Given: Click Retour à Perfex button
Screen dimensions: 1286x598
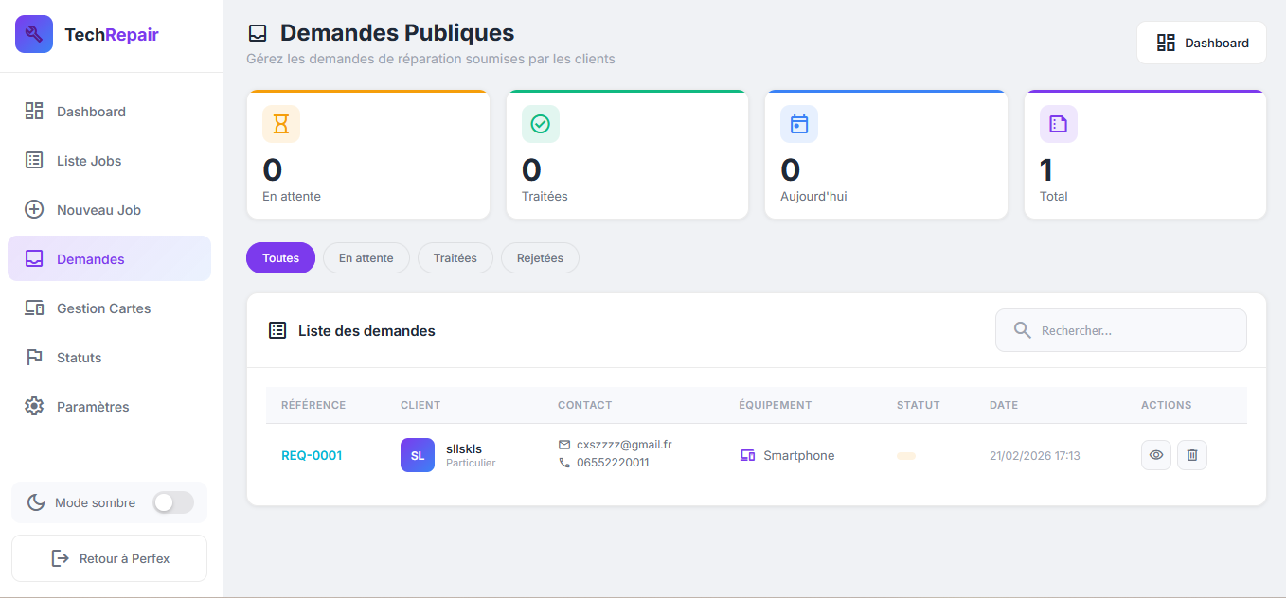Looking at the screenshot, I should tap(109, 558).
